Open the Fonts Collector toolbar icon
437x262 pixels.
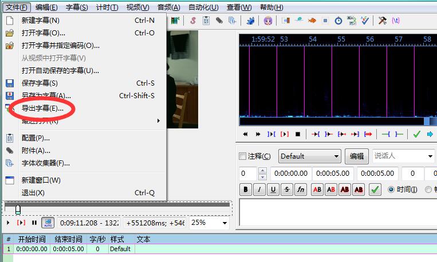tap(232, 21)
